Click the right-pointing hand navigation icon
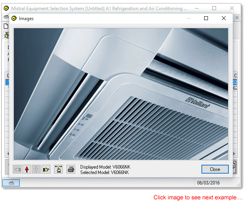The image size is (245, 203). (x=46, y=169)
